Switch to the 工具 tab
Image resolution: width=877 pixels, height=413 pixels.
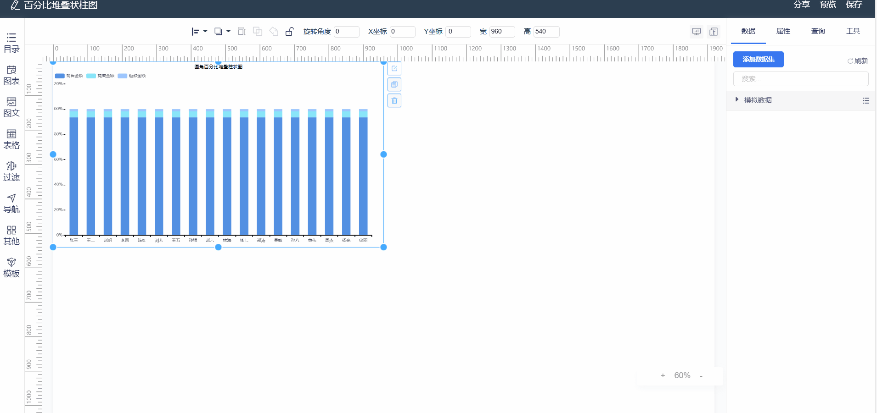click(853, 31)
